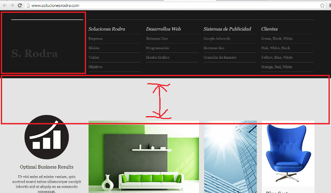Viewport: 331px width, 193px height.
Task: Open the Chrome menu icon
Action: coord(330,5)
